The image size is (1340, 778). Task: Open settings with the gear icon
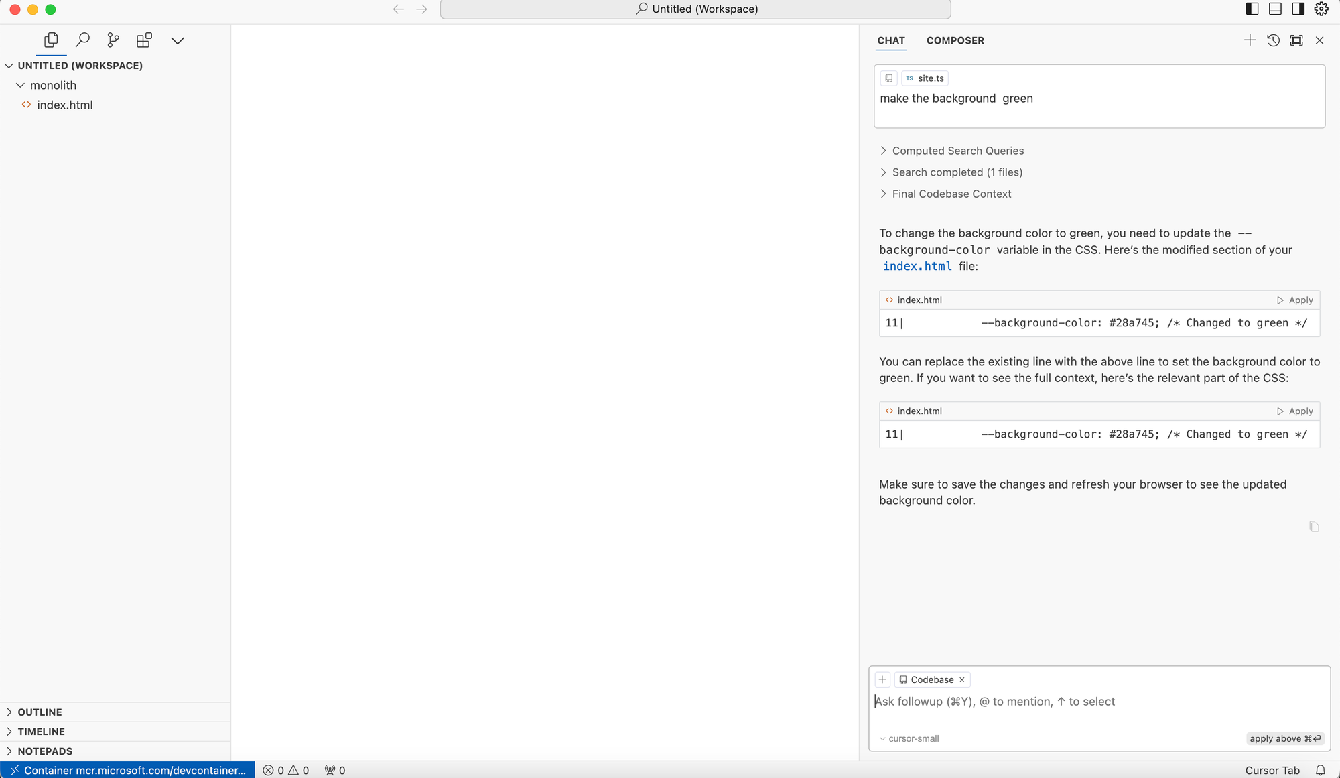(1321, 9)
